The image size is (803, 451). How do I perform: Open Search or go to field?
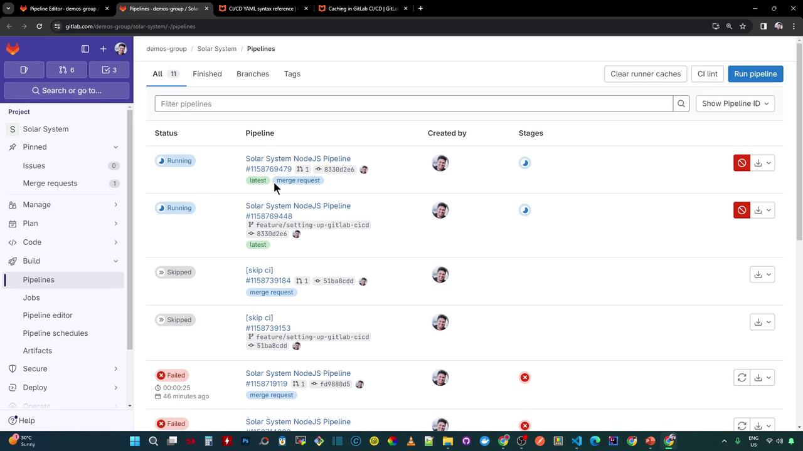66,91
